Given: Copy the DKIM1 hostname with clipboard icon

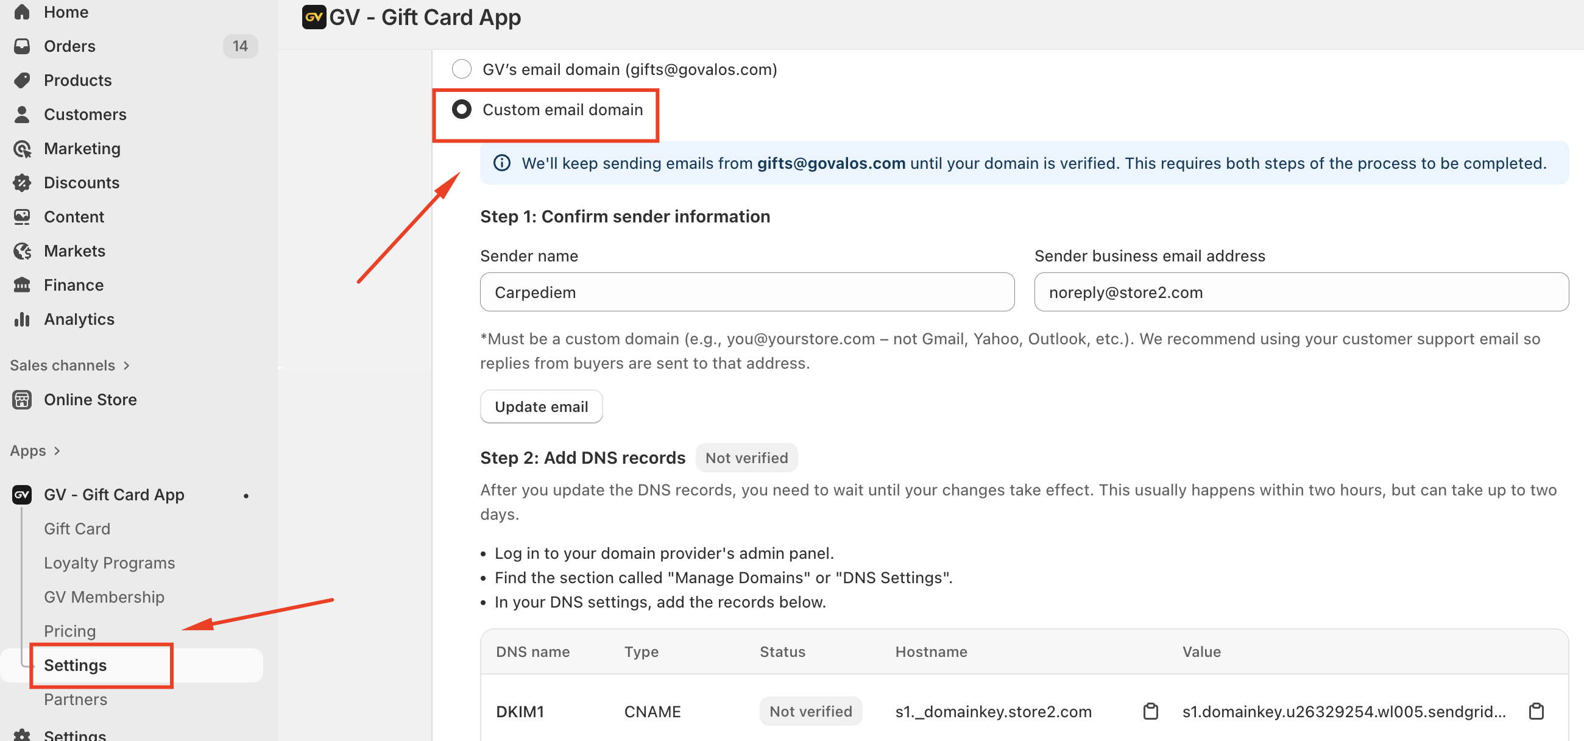Looking at the screenshot, I should [x=1150, y=711].
